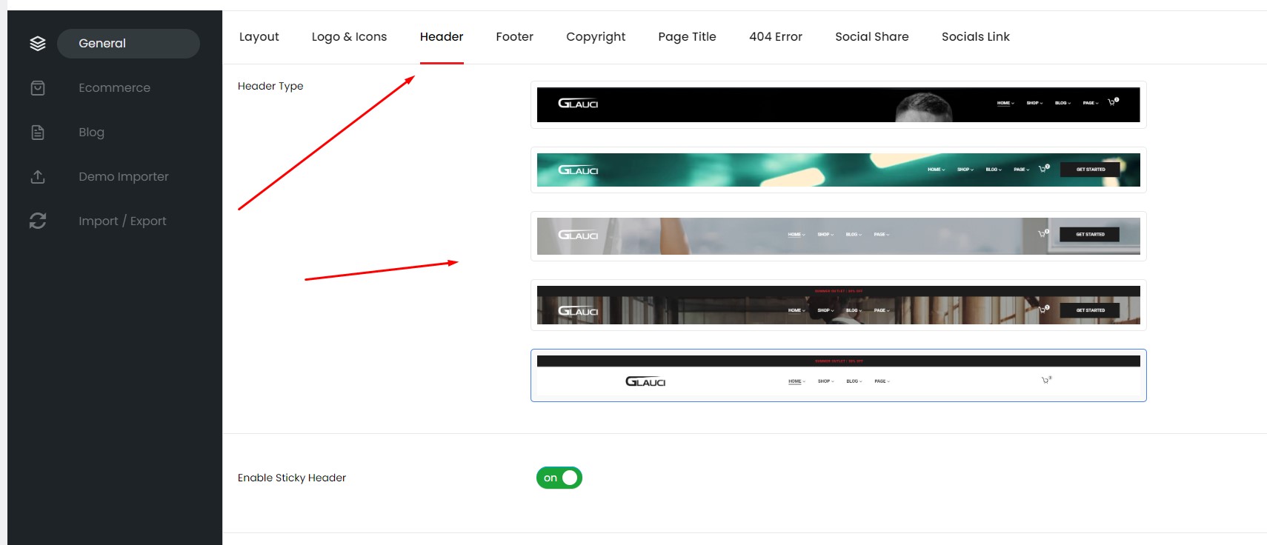Screen dimensions: 1267x545
Task: Click the General layers stack icon
Action: 38,44
